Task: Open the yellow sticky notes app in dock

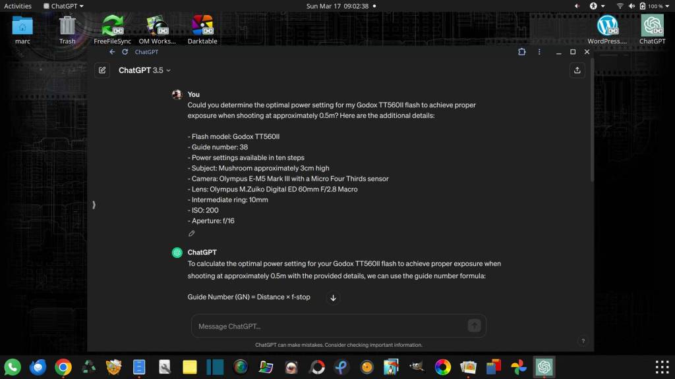Action: 189,367
